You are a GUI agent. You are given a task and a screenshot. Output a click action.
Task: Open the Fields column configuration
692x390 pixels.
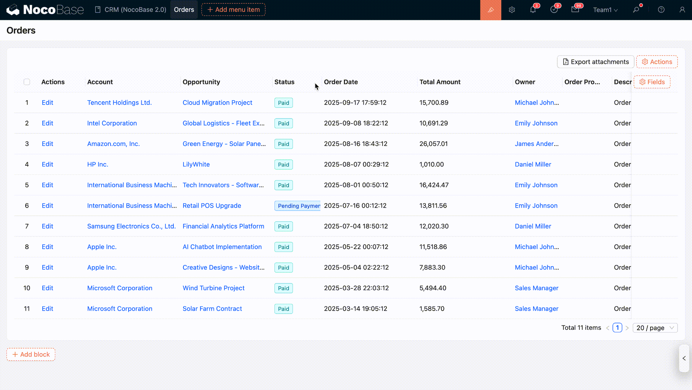(x=652, y=82)
